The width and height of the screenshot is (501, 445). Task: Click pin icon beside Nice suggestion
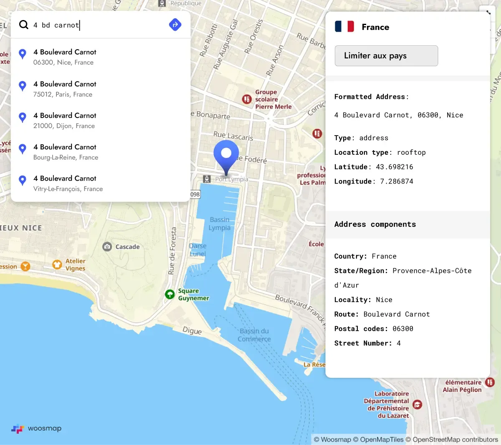(23, 54)
